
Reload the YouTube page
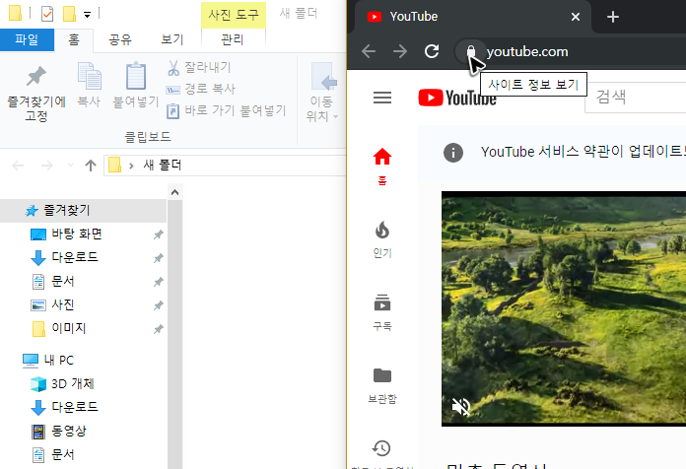pyautogui.click(x=432, y=51)
